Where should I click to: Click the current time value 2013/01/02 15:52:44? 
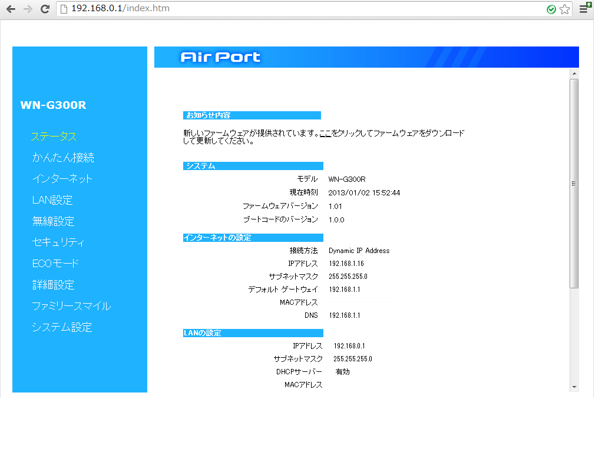pos(364,193)
